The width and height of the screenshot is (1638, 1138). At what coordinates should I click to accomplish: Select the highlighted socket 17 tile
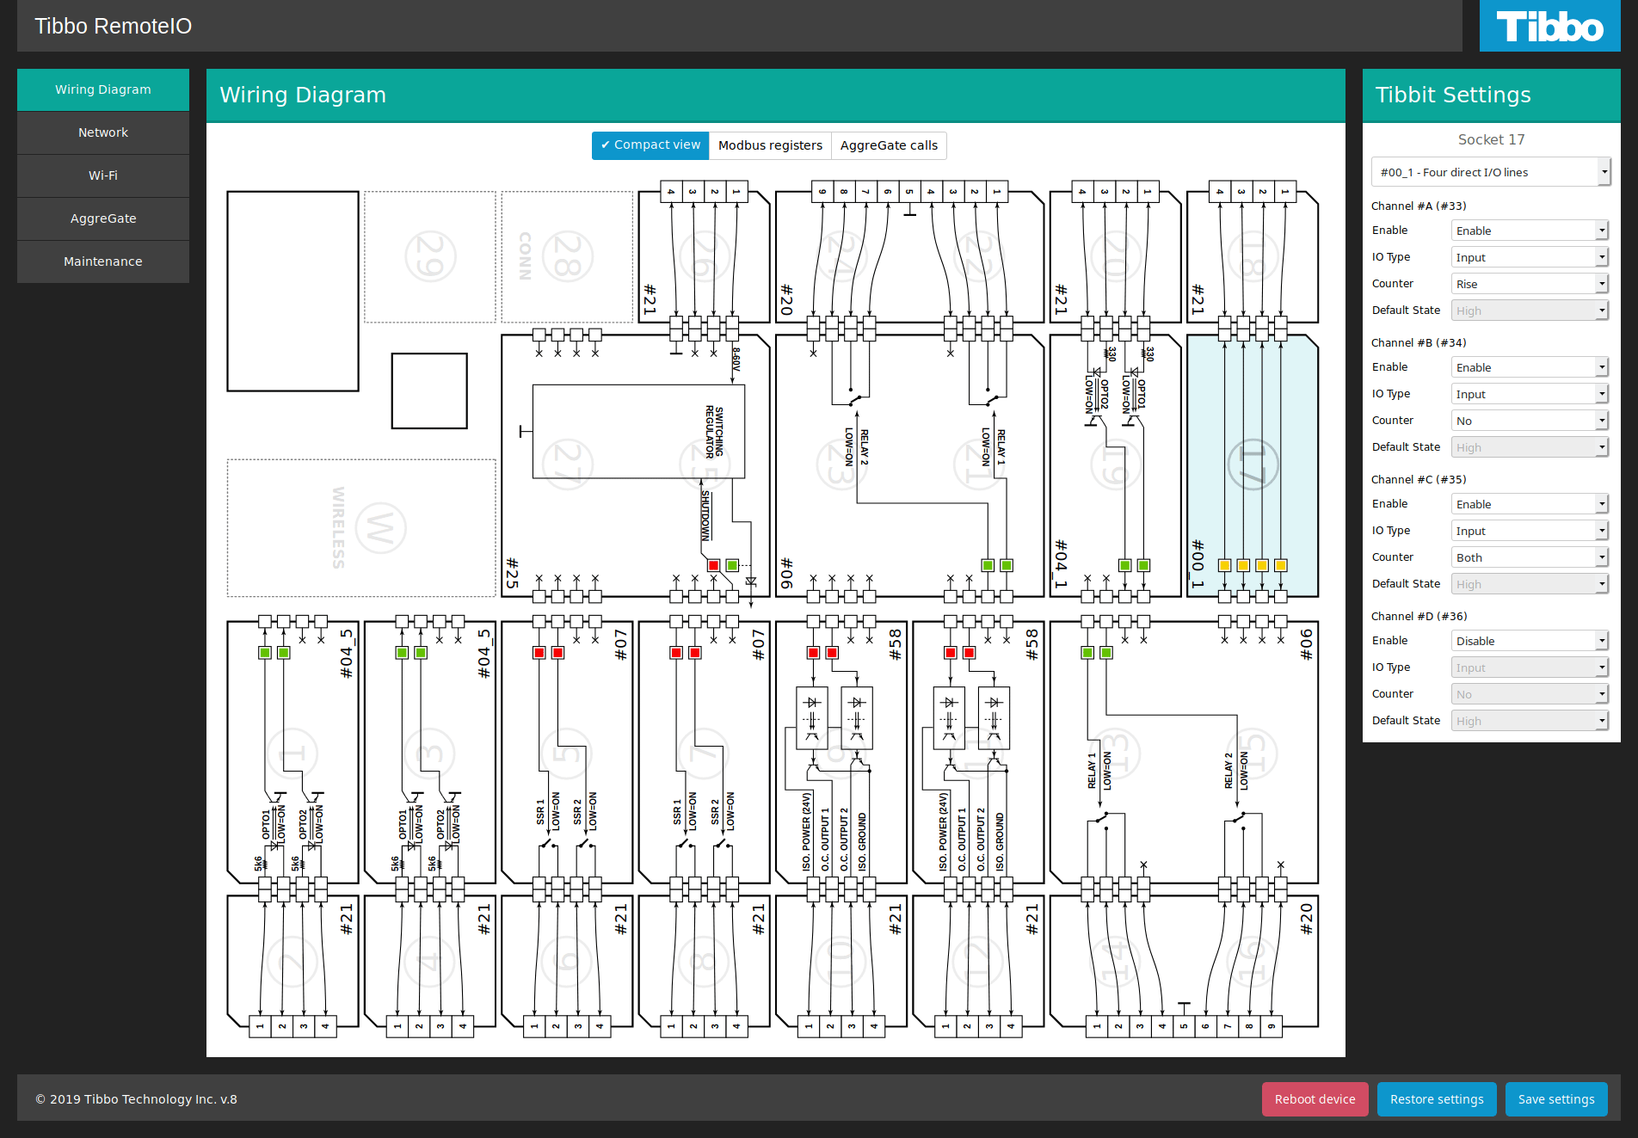coord(1252,464)
